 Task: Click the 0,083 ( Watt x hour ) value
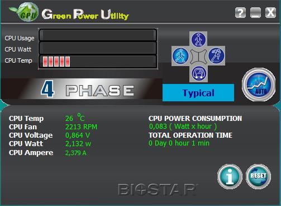pyautogui.click(x=183, y=127)
